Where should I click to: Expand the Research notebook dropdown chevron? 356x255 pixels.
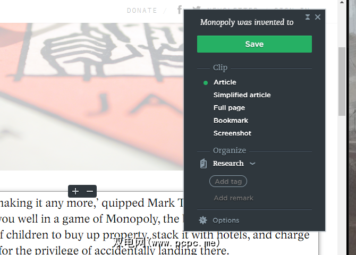252,164
